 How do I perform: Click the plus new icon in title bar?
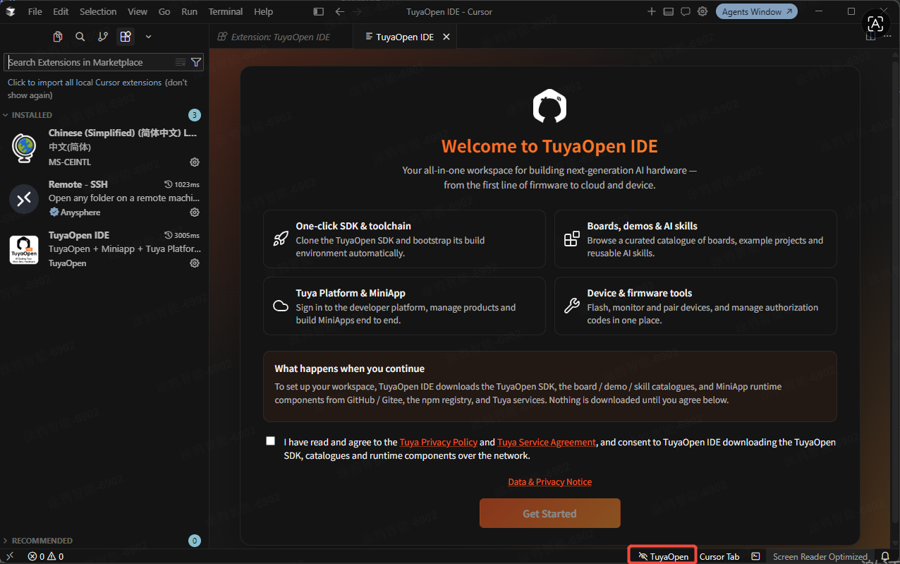point(651,11)
